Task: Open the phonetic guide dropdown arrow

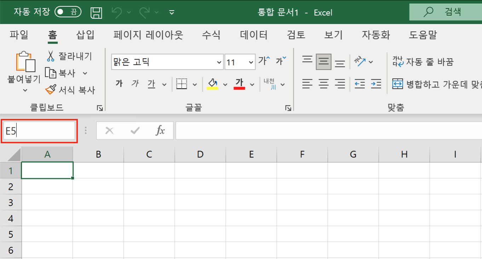Action: pyautogui.click(x=283, y=84)
